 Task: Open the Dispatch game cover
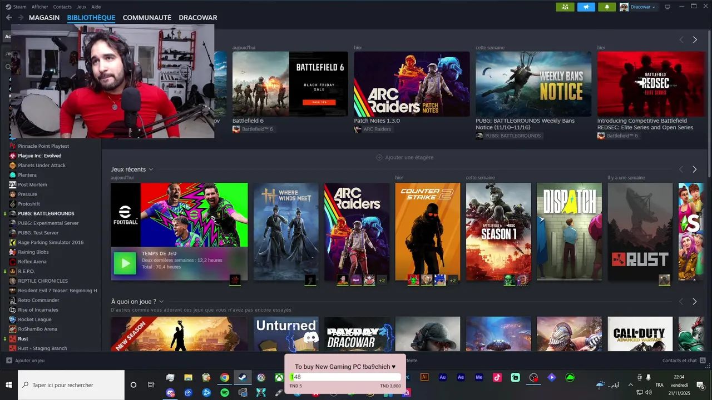(x=569, y=232)
